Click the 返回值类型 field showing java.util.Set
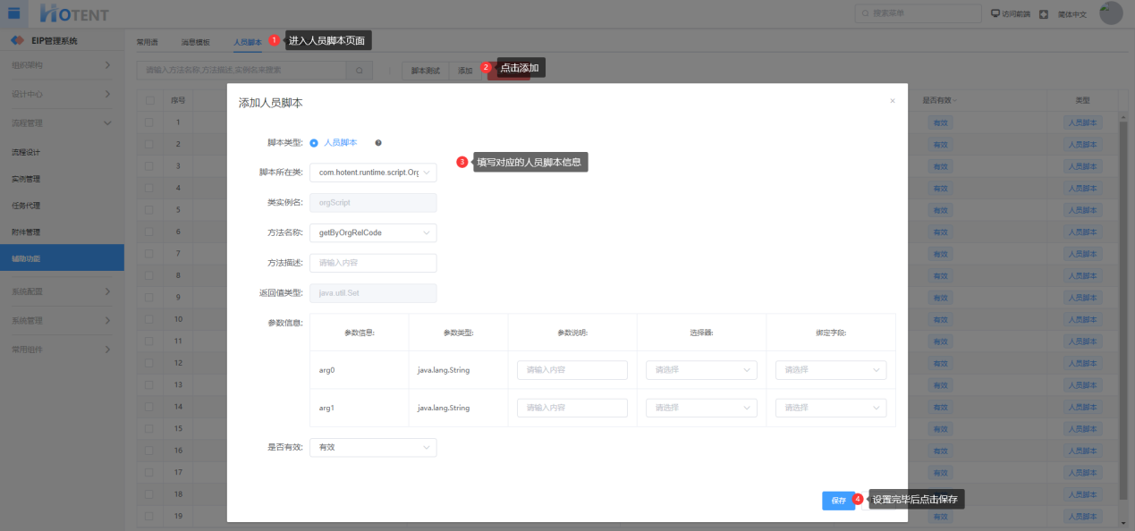Viewport: 1135px width, 531px height. point(373,293)
